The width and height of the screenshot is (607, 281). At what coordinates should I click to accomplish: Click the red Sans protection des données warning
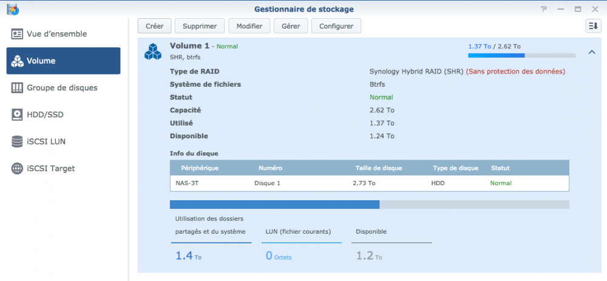515,72
